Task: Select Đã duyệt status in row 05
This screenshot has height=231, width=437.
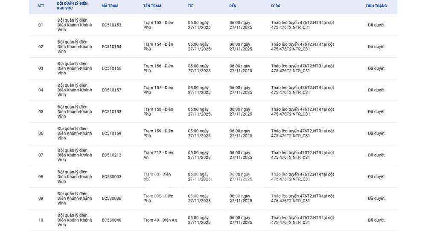Action: click(376, 112)
